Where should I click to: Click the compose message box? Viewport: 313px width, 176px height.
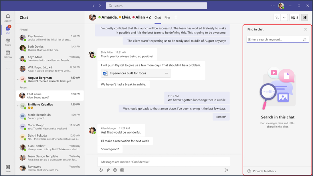pyautogui.click(x=164, y=162)
